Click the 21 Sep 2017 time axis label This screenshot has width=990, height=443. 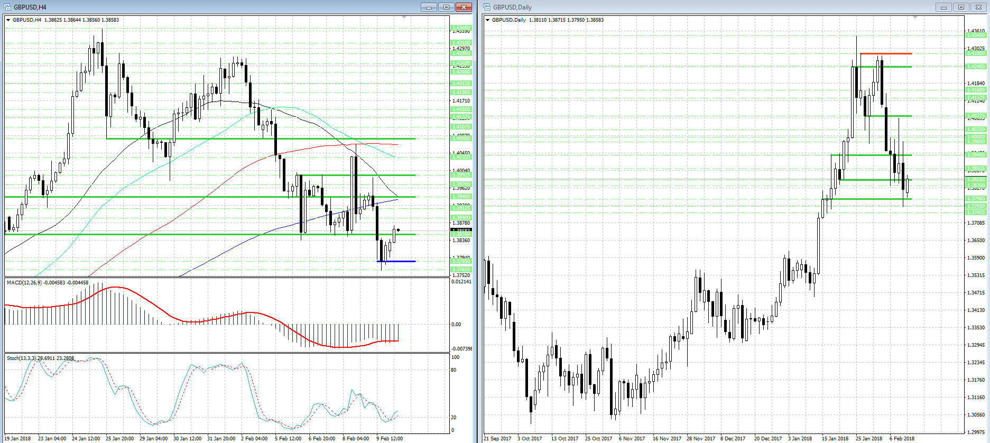pos(497,438)
